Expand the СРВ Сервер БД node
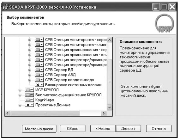Screen dimensions: 180x140 click(30, 70)
